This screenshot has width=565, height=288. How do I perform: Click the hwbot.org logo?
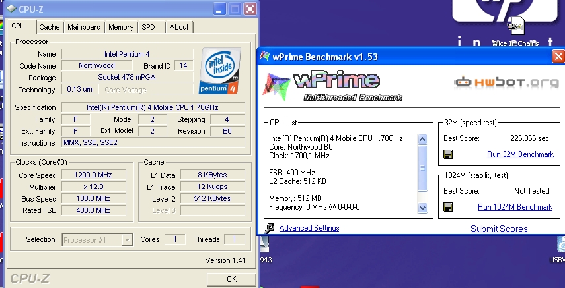(x=506, y=82)
